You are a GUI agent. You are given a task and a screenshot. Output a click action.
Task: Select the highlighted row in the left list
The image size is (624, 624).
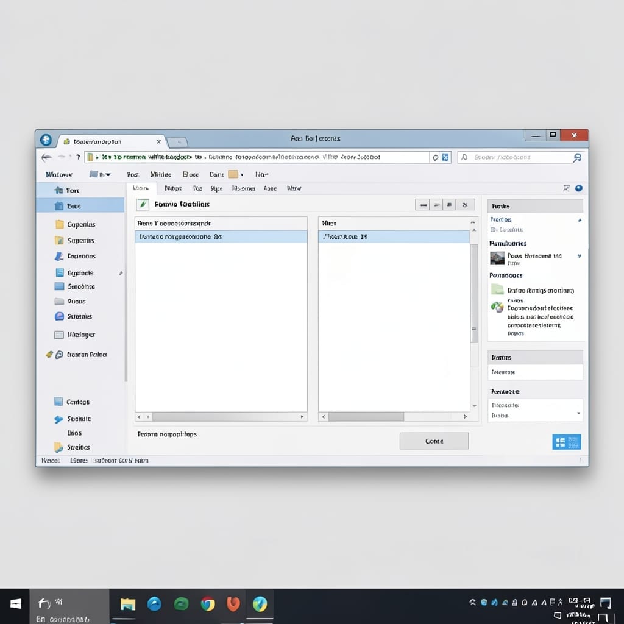point(221,237)
